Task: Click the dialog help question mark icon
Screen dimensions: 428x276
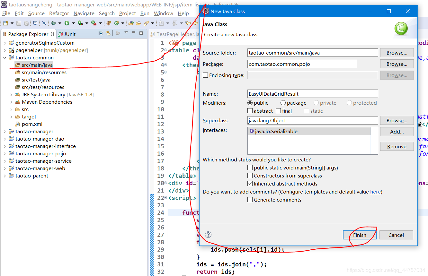Action: click(x=208, y=235)
